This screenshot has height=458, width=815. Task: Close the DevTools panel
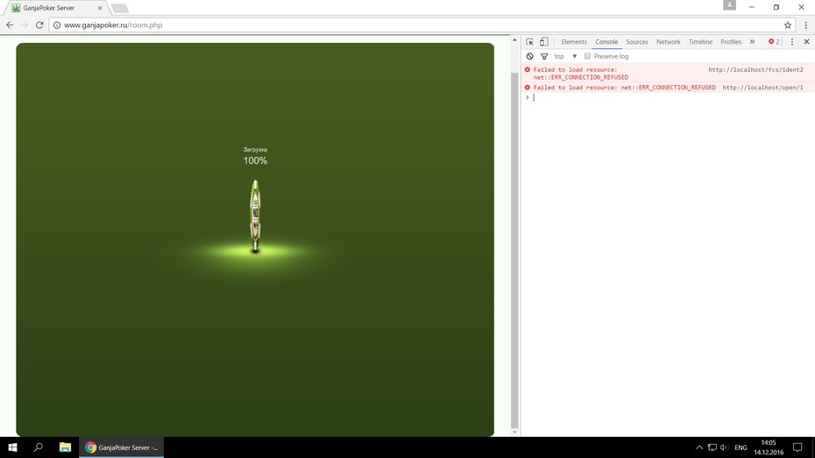(807, 41)
